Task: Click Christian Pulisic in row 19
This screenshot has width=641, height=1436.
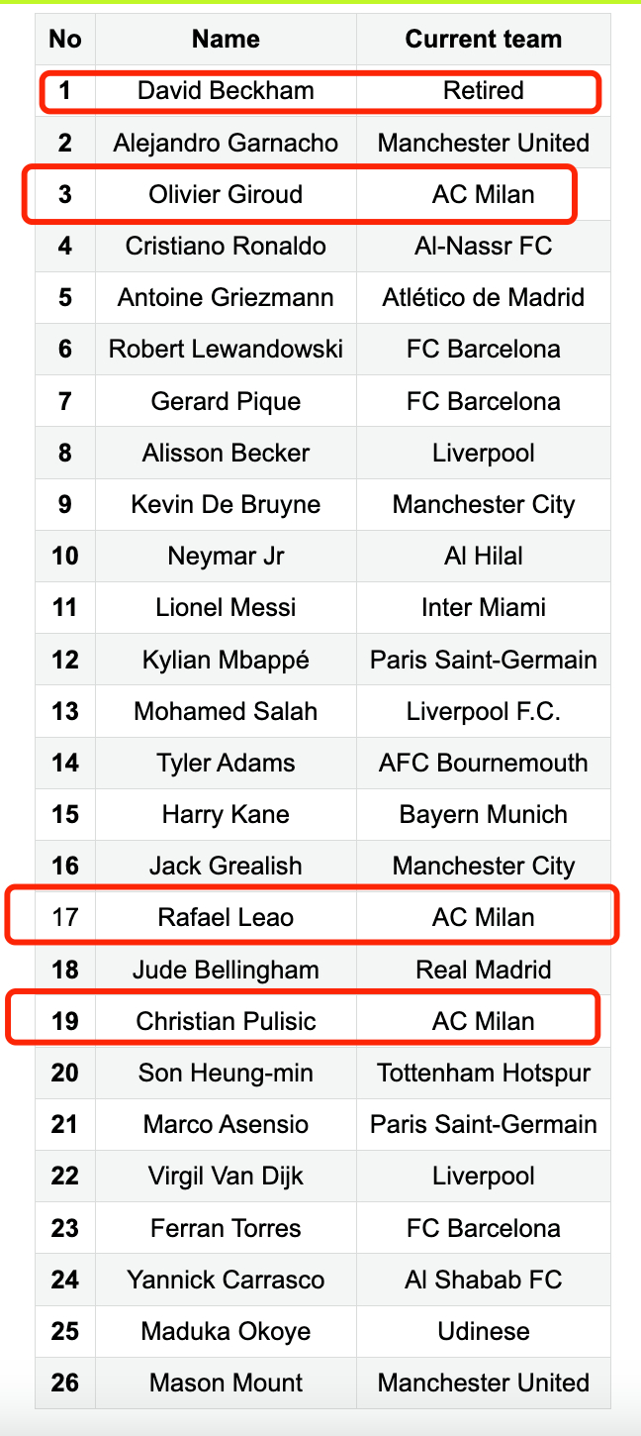Action: tap(226, 1021)
